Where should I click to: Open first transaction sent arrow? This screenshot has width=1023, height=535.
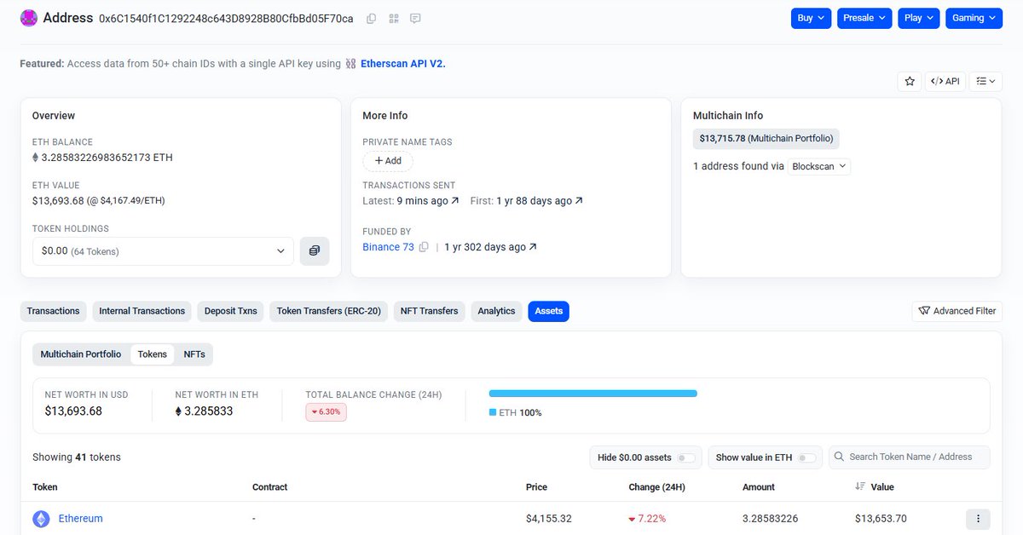coord(580,201)
